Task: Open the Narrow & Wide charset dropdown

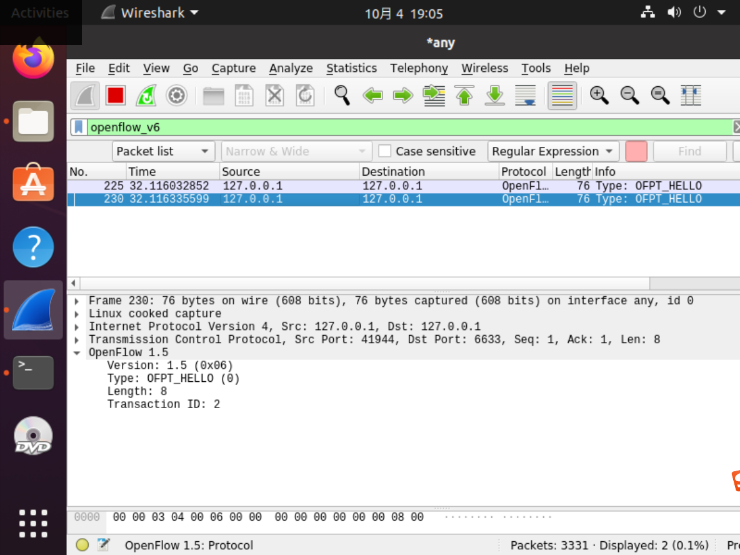Action: pyautogui.click(x=296, y=151)
